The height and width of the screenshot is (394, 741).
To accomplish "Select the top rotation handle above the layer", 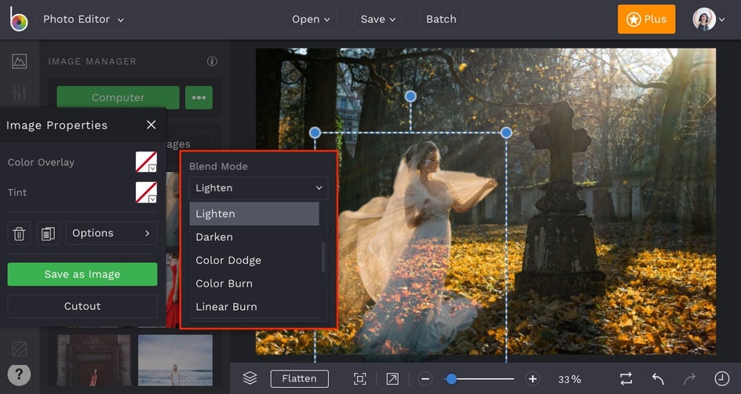I will tap(411, 97).
